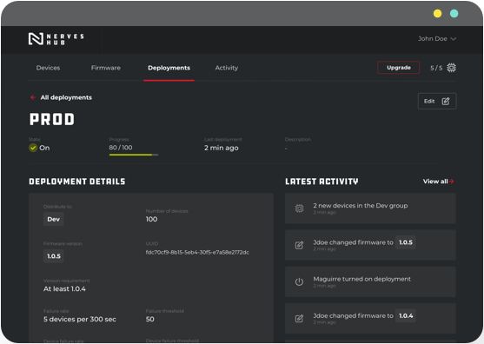Click the At least 1.0.4 version requirement
484x344 pixels.
click(64, 289)
